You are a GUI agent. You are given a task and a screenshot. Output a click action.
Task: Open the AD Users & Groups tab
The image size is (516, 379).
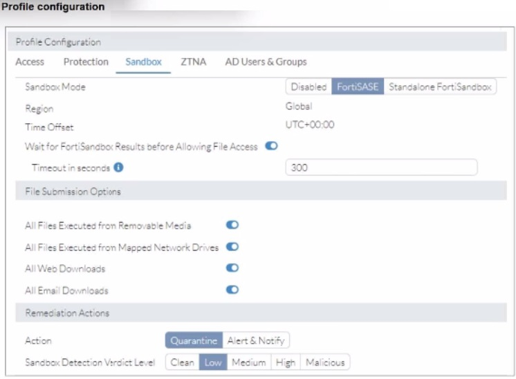tap(266, 62)
